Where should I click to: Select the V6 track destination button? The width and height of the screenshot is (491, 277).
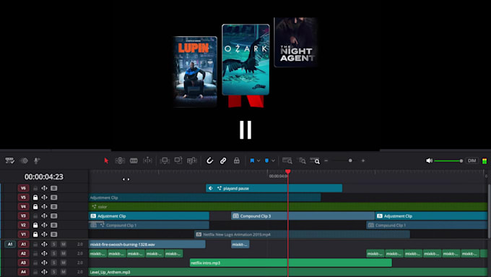click(23, 188)
